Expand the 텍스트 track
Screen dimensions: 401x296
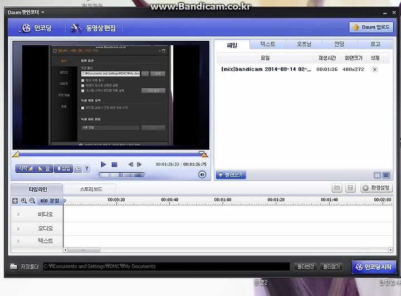click(18, 241)
